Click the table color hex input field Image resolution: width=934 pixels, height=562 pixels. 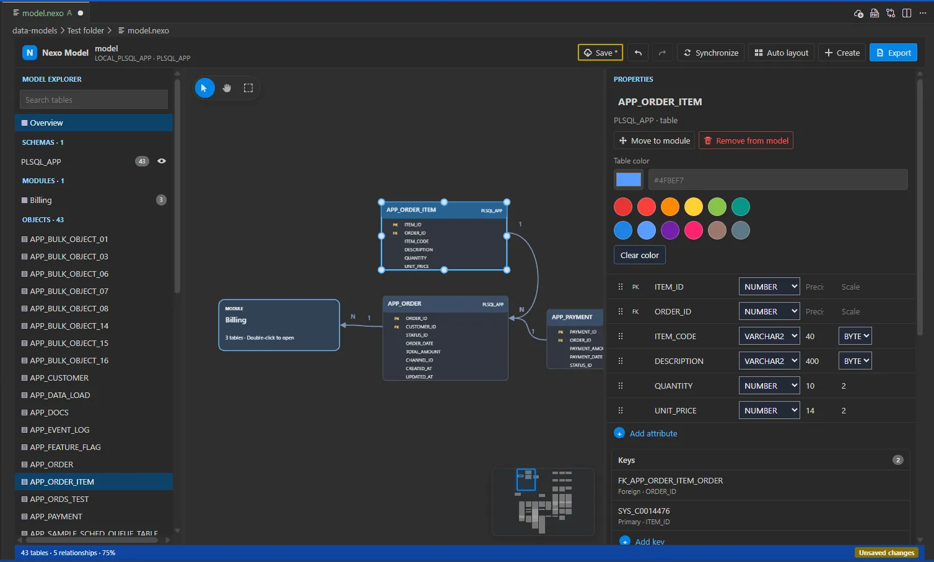[778, 179]
